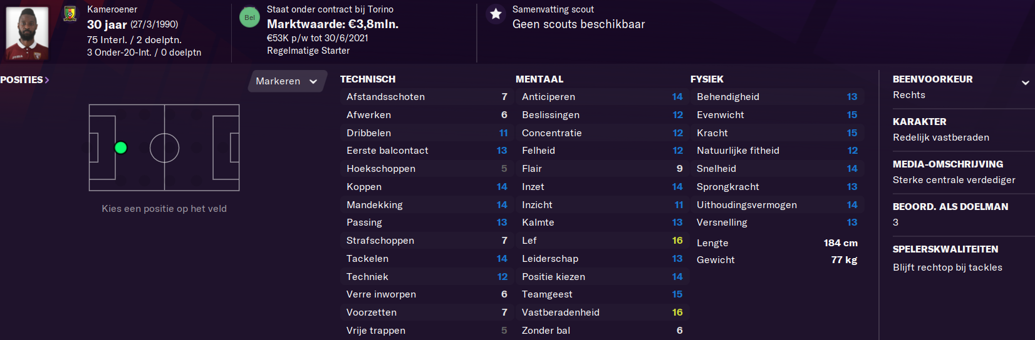This screenshot has width=1035, height=340.
Task: Click the pitch centre circle
Action: click(x=164, y=148)
